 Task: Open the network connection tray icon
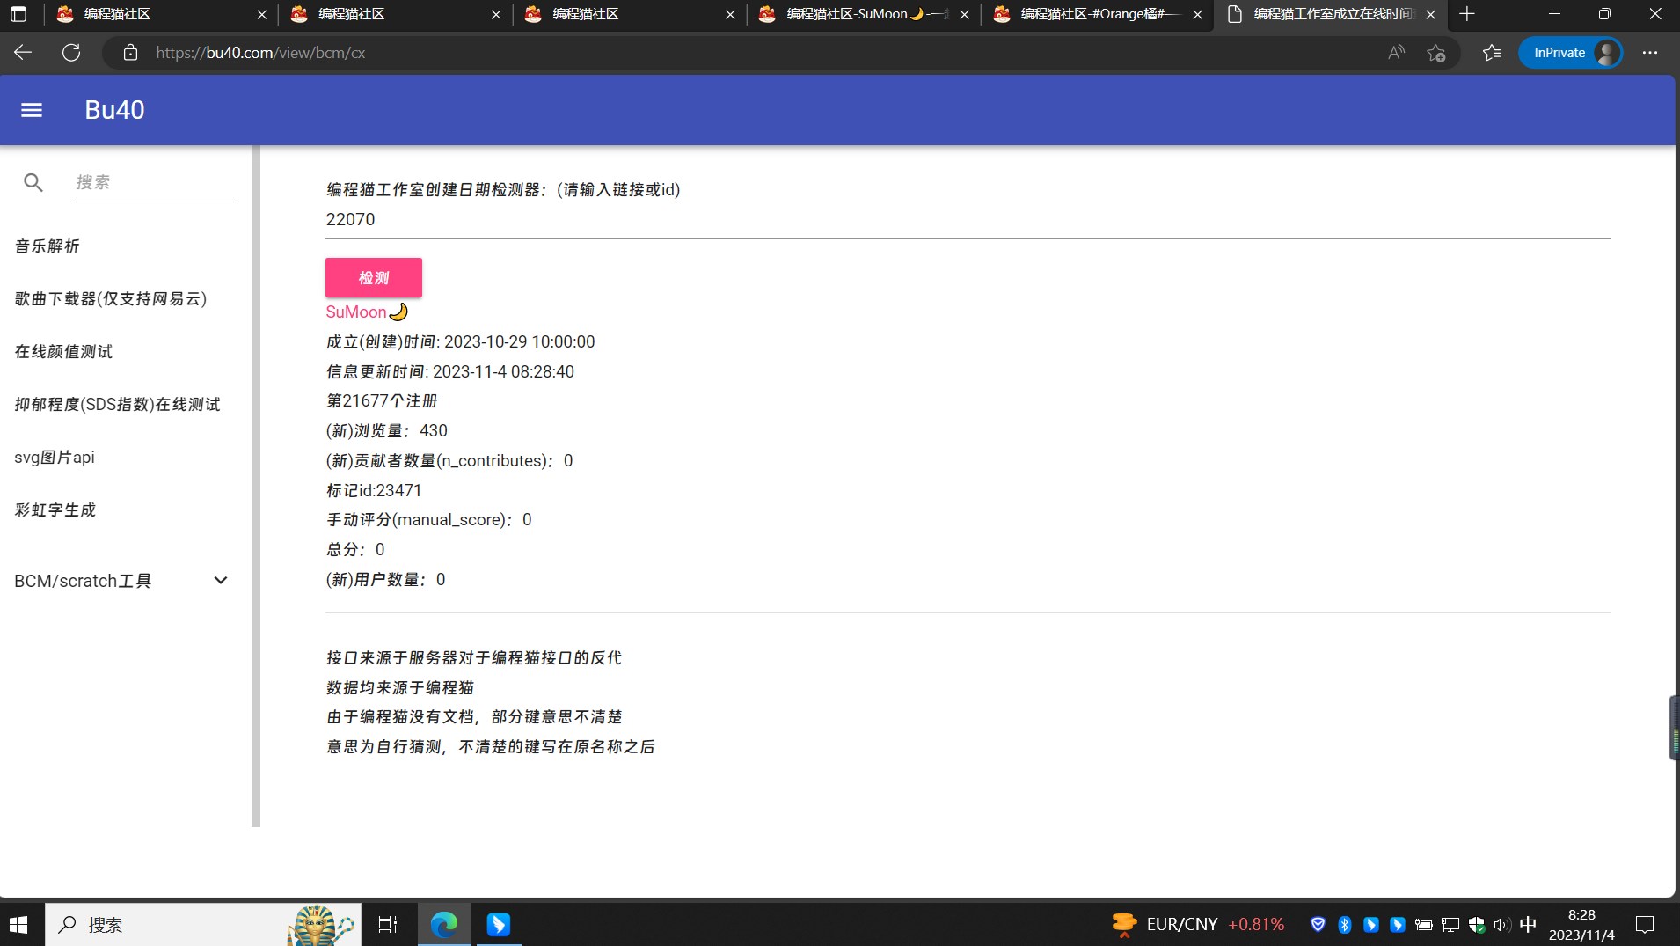pyautogui.click(x=1450, y=925)
